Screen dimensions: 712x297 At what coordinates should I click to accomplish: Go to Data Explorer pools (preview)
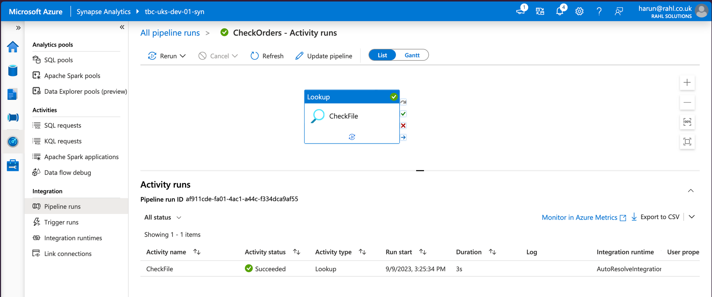click(85, 91)
